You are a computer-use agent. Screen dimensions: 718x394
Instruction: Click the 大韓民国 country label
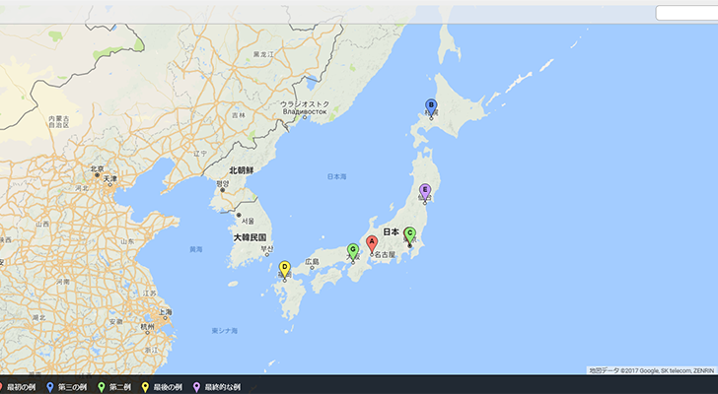(x=250, y=237)
